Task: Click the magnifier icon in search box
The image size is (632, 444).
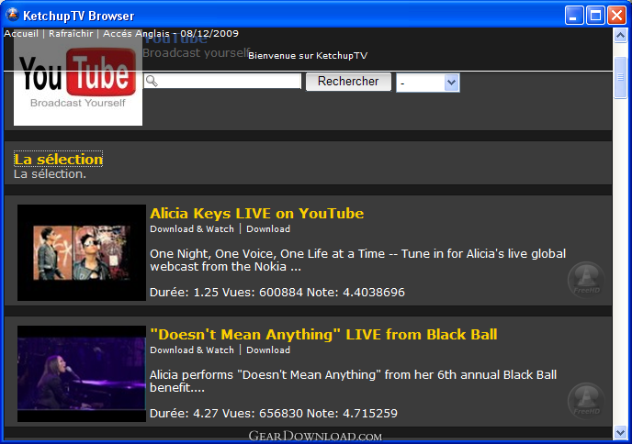Action: pyautogui.click(x=152, y=81)
